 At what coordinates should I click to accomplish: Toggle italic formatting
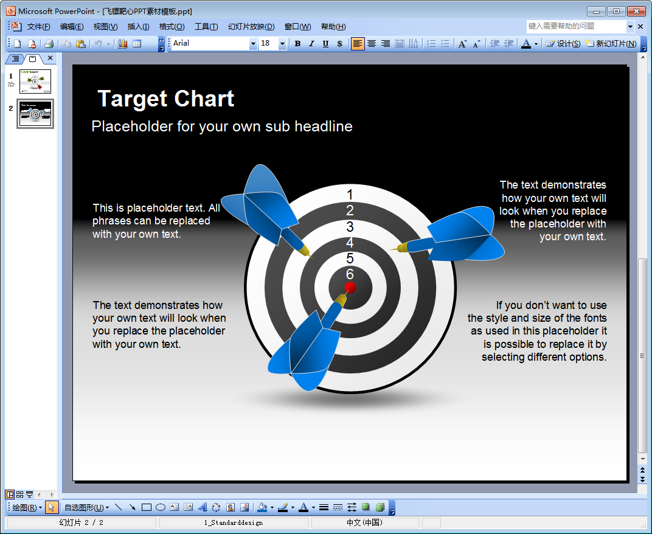point(311,44)
